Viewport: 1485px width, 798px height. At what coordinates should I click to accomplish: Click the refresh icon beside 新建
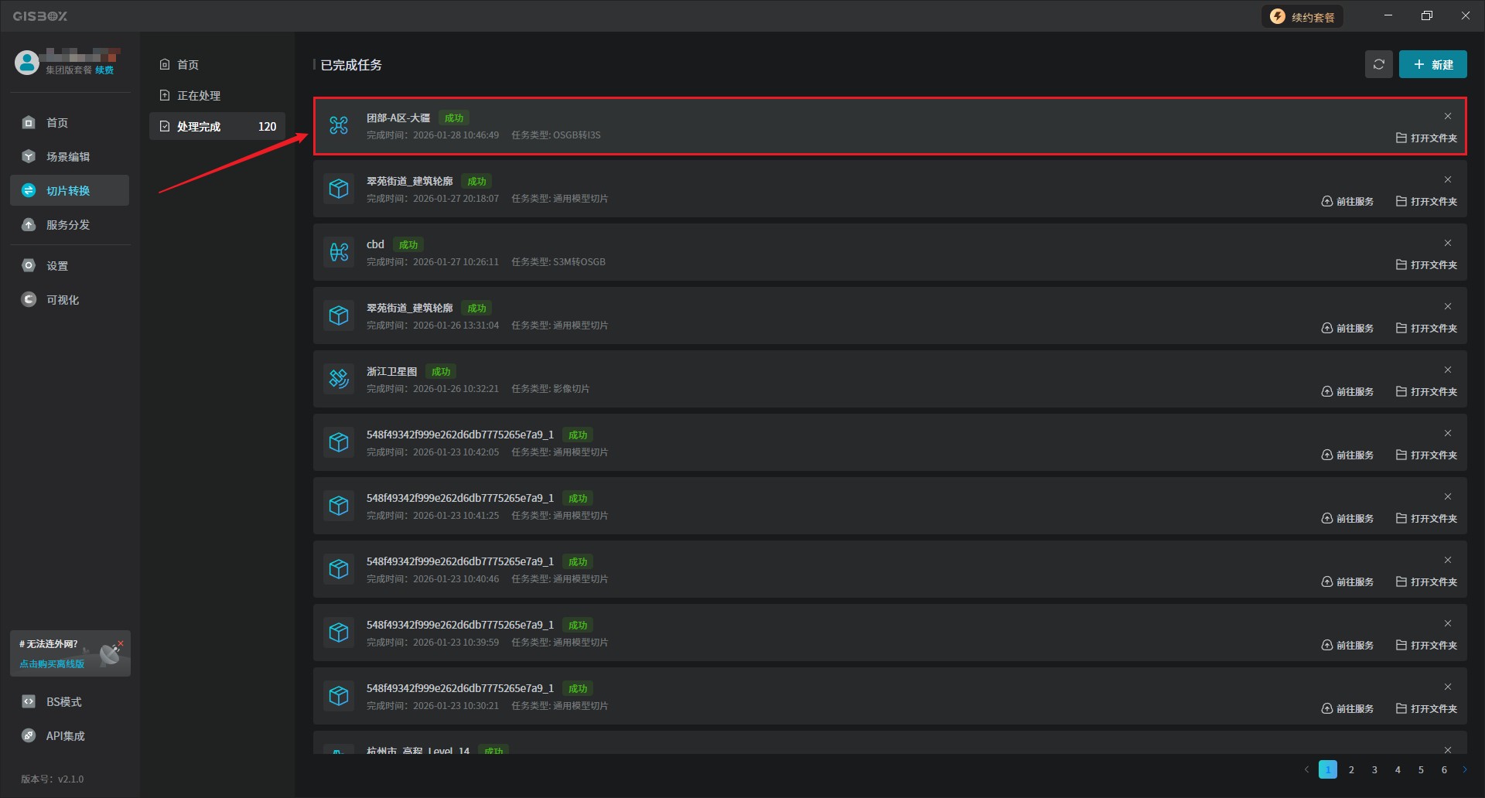1378,65
